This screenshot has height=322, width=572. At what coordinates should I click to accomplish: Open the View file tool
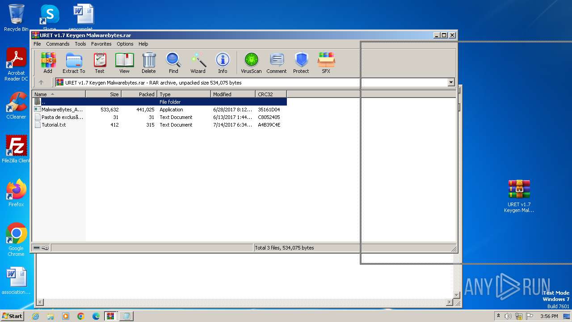pyautogui.click(x=124, y=63)
